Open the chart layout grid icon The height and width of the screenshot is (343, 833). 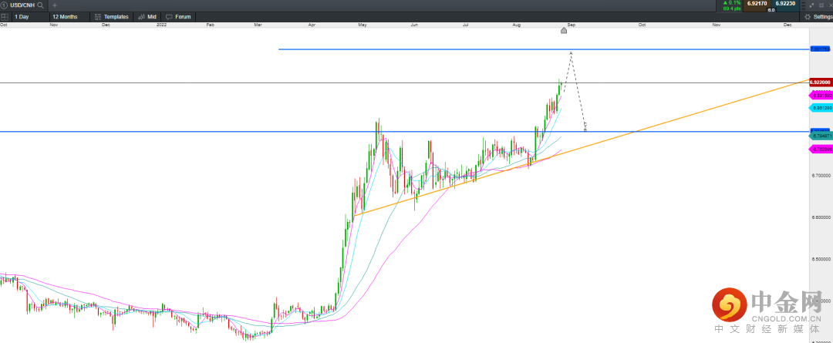(5, 16)
